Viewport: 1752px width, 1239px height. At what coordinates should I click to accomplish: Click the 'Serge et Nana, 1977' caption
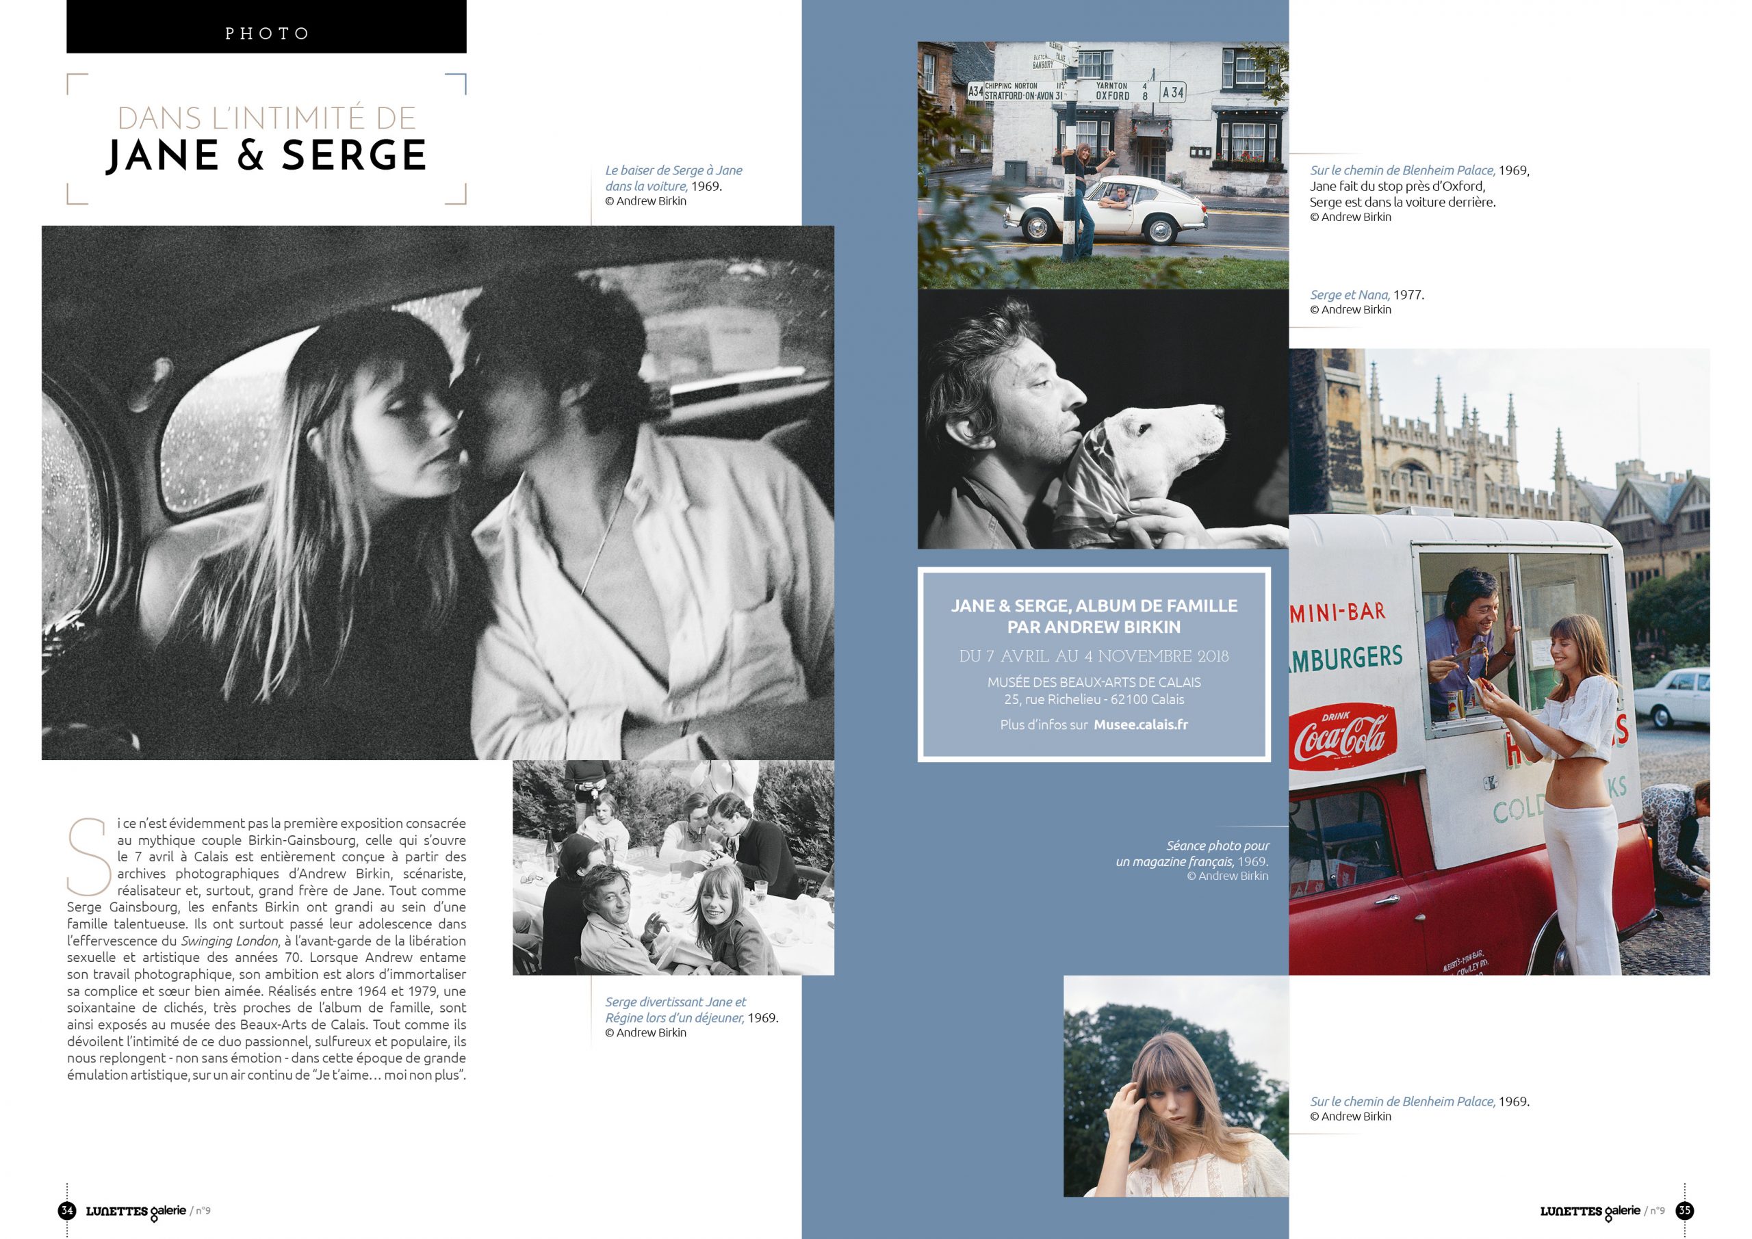tap(1367, 296)
